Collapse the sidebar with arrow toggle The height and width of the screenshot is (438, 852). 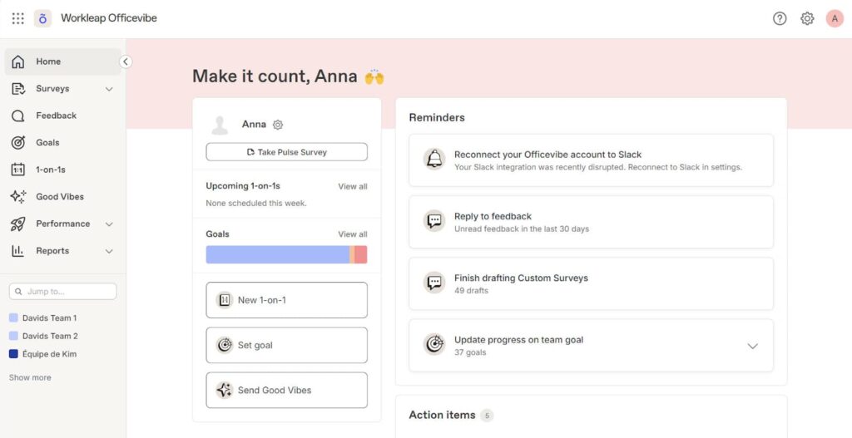126,62
